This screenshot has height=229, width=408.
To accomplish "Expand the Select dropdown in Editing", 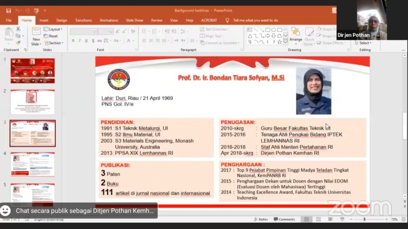I will point(364,43).
